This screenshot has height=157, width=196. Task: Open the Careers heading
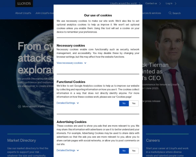(x=153, y=140)
